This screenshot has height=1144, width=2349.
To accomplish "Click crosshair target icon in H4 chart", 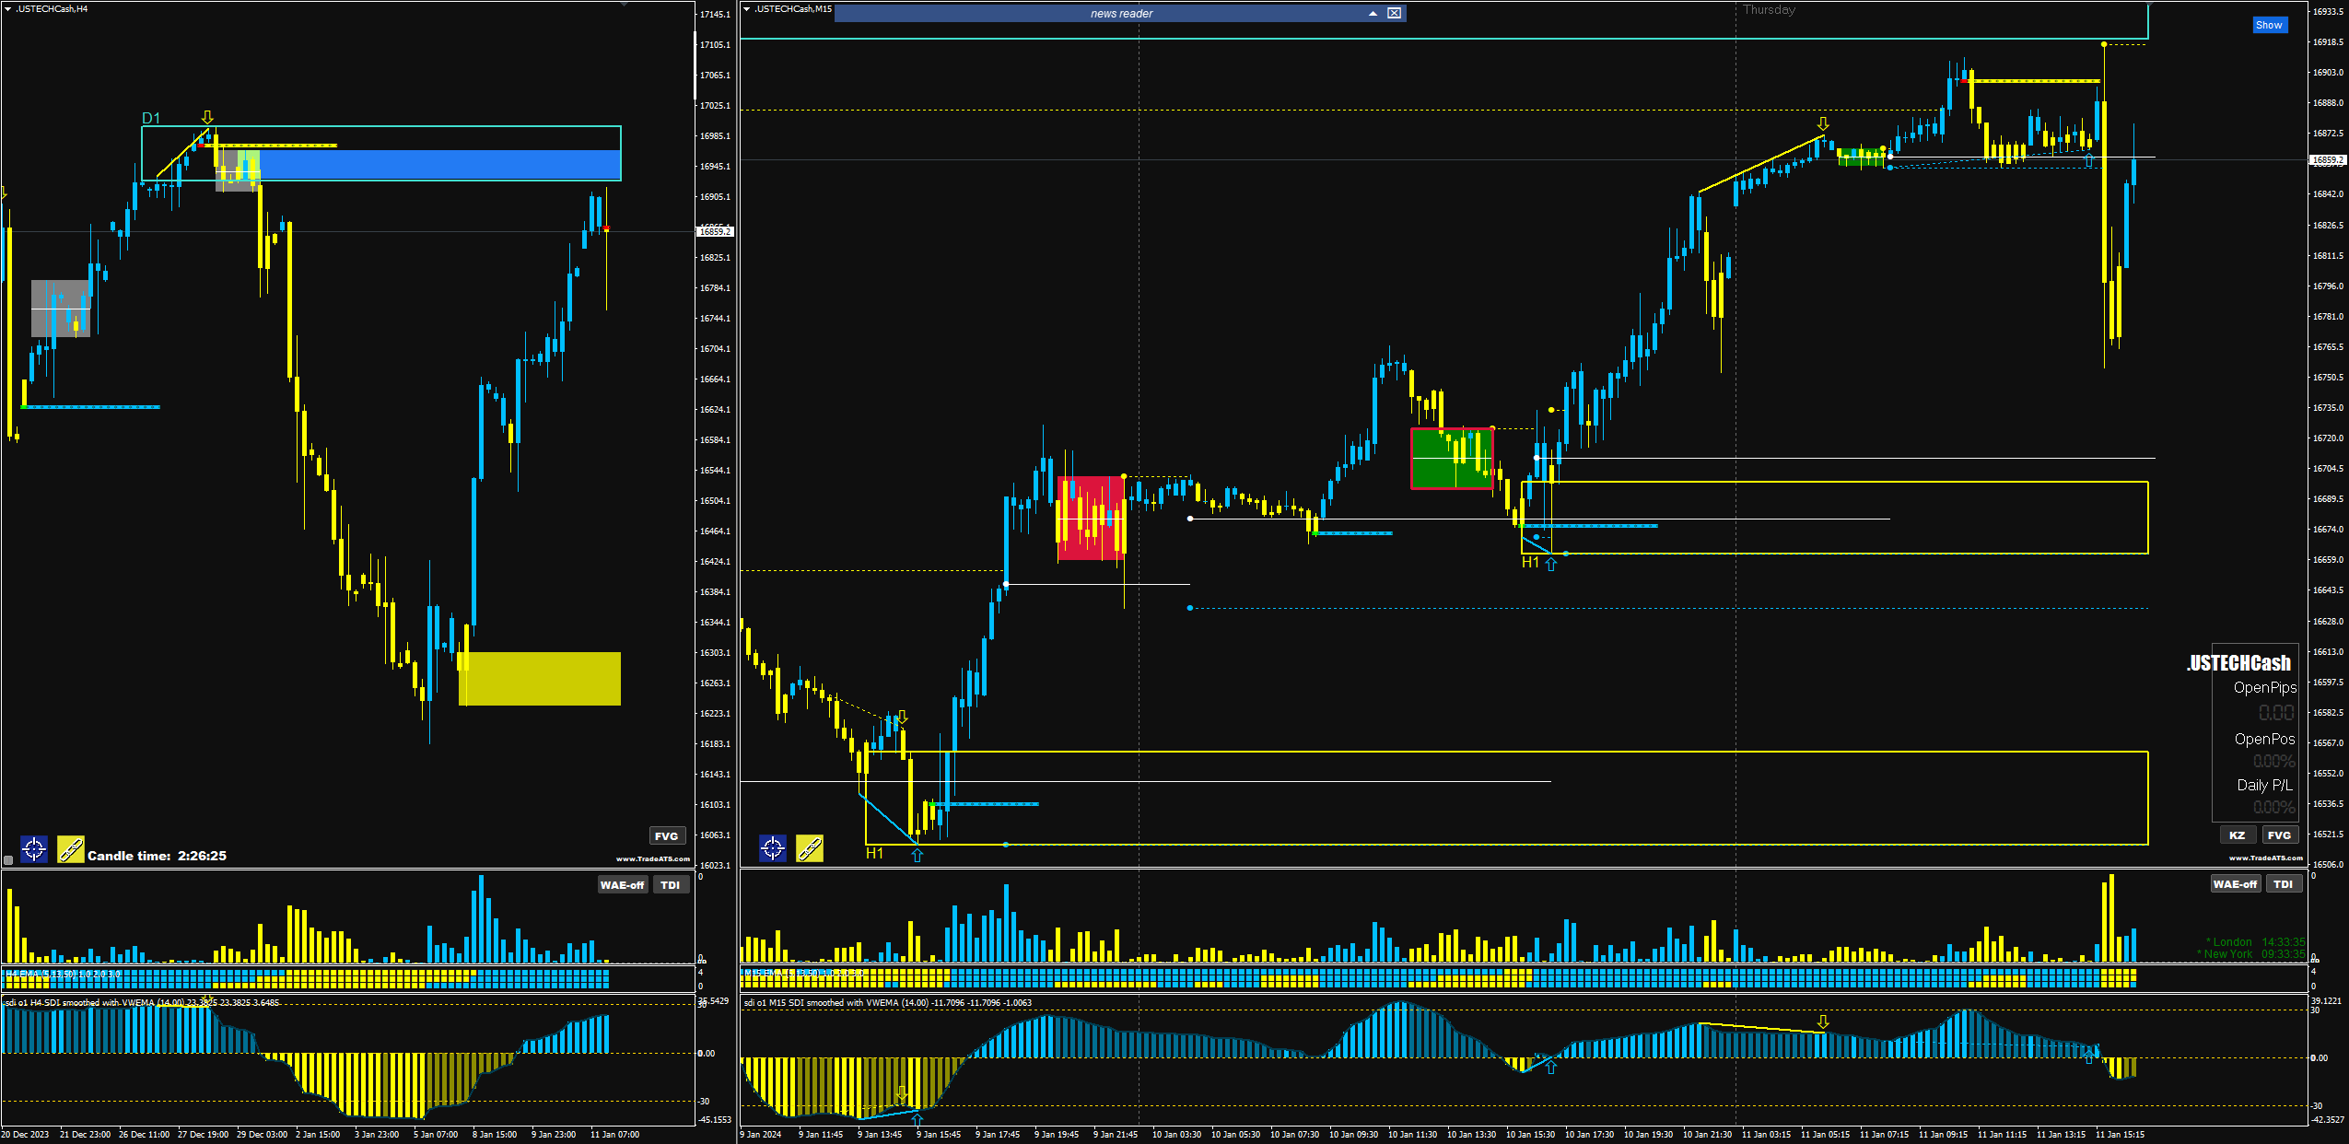I will 34,848.
